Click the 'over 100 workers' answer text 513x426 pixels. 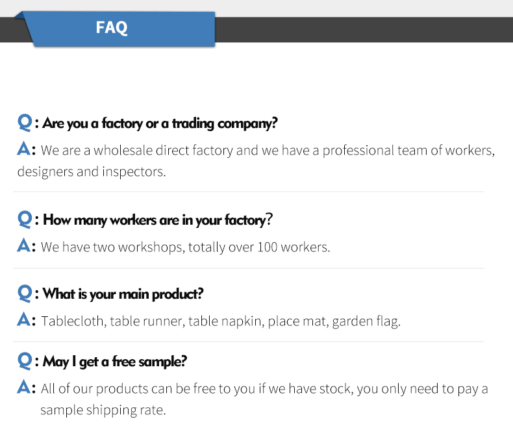[x=186, y=247]
